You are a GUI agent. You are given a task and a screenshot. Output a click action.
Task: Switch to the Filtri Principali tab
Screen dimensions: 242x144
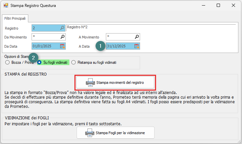click(x=15, y=18)
